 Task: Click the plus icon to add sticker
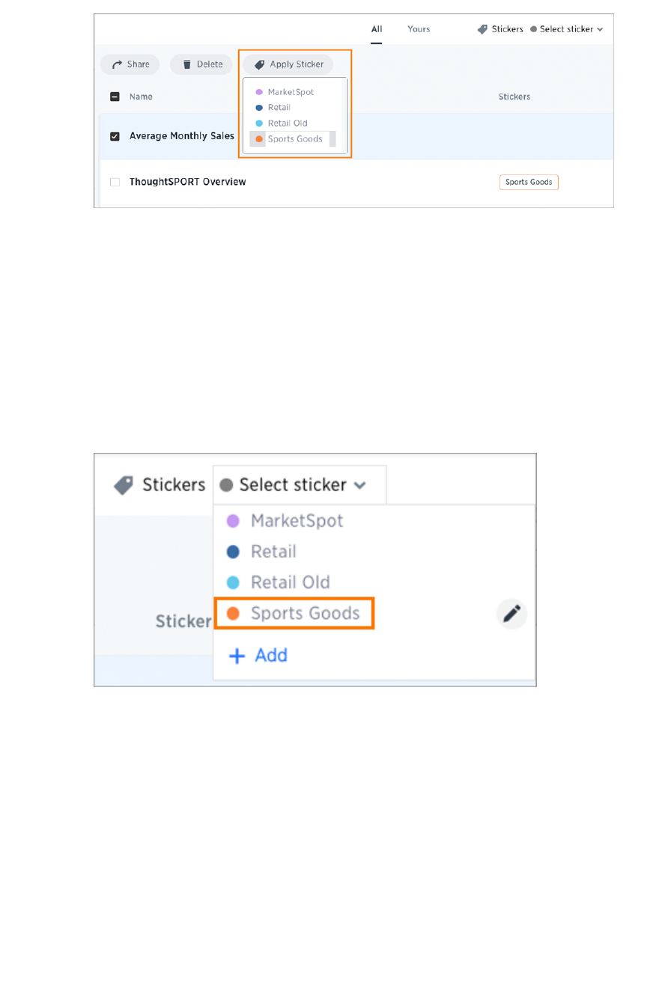[x=237, y=656]
